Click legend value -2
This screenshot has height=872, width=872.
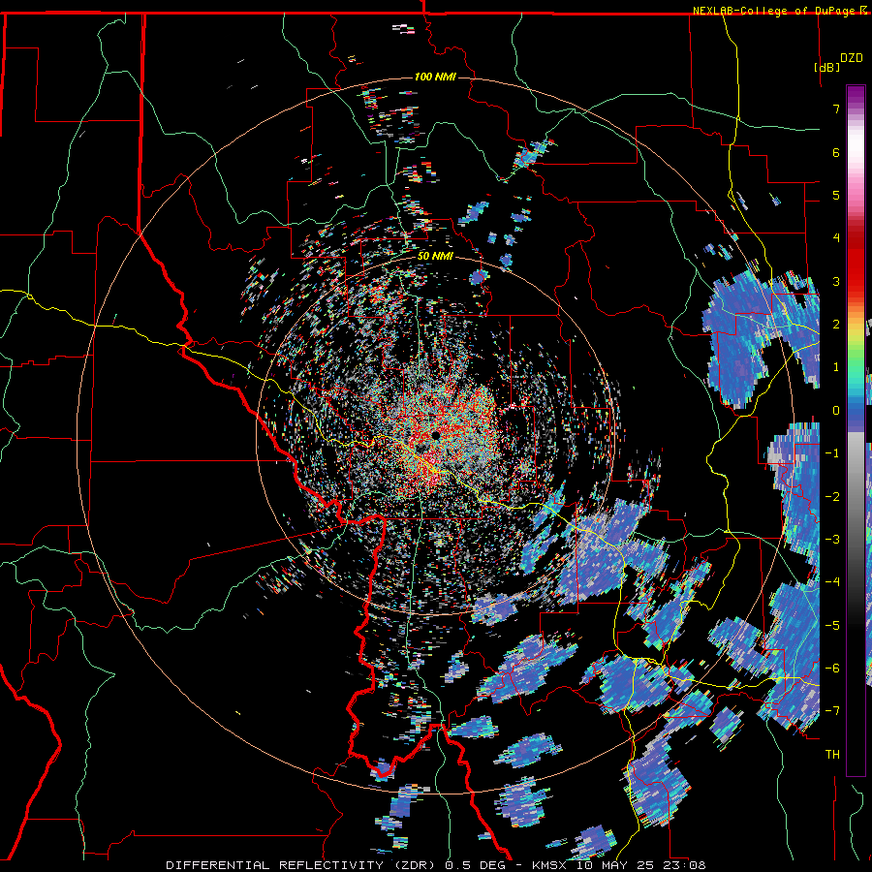tap(832, 497)
